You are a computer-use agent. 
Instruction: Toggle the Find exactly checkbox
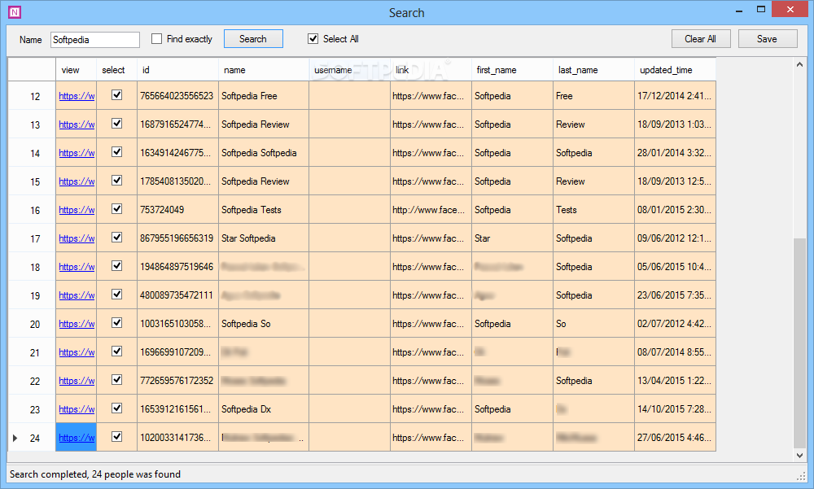click(156, 39)
